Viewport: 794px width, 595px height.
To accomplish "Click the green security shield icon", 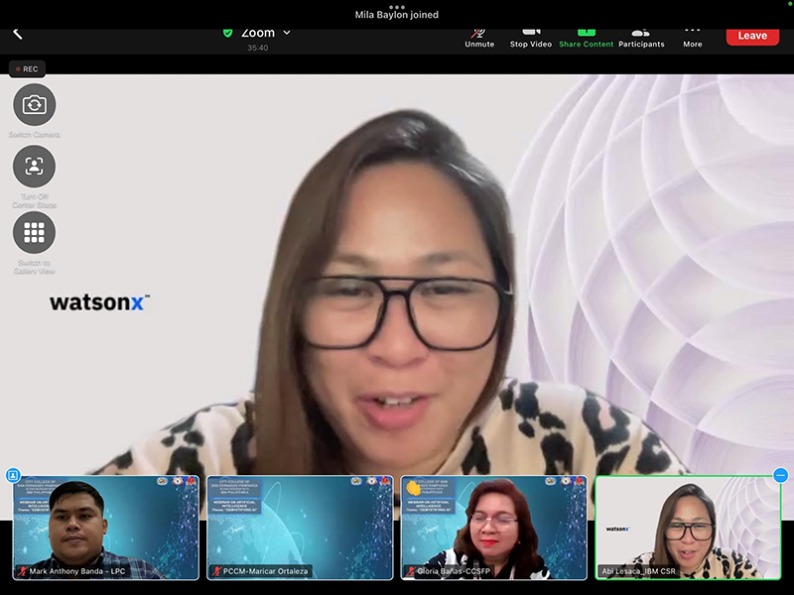I will click(x=227, y=33).
